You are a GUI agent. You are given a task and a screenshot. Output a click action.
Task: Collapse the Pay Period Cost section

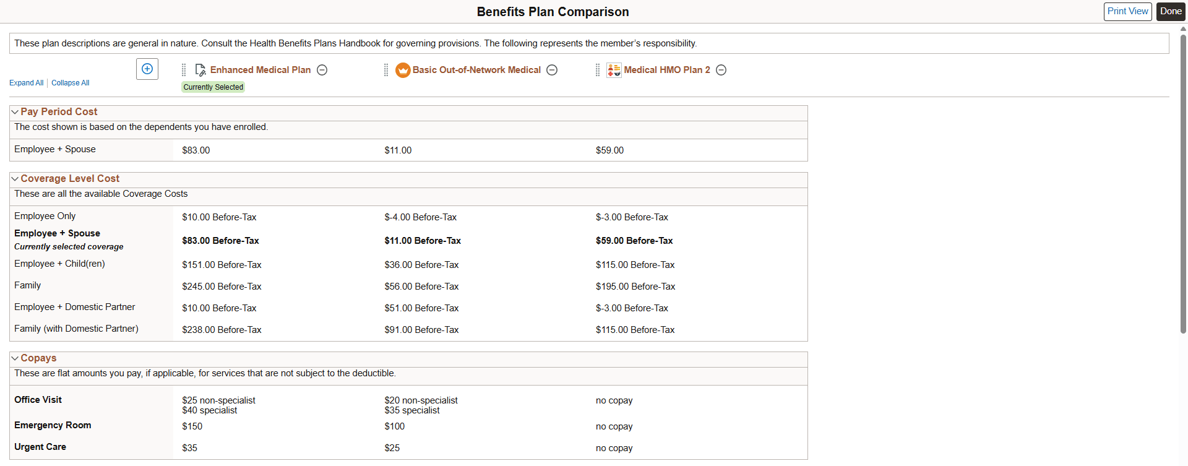(15, 112)
